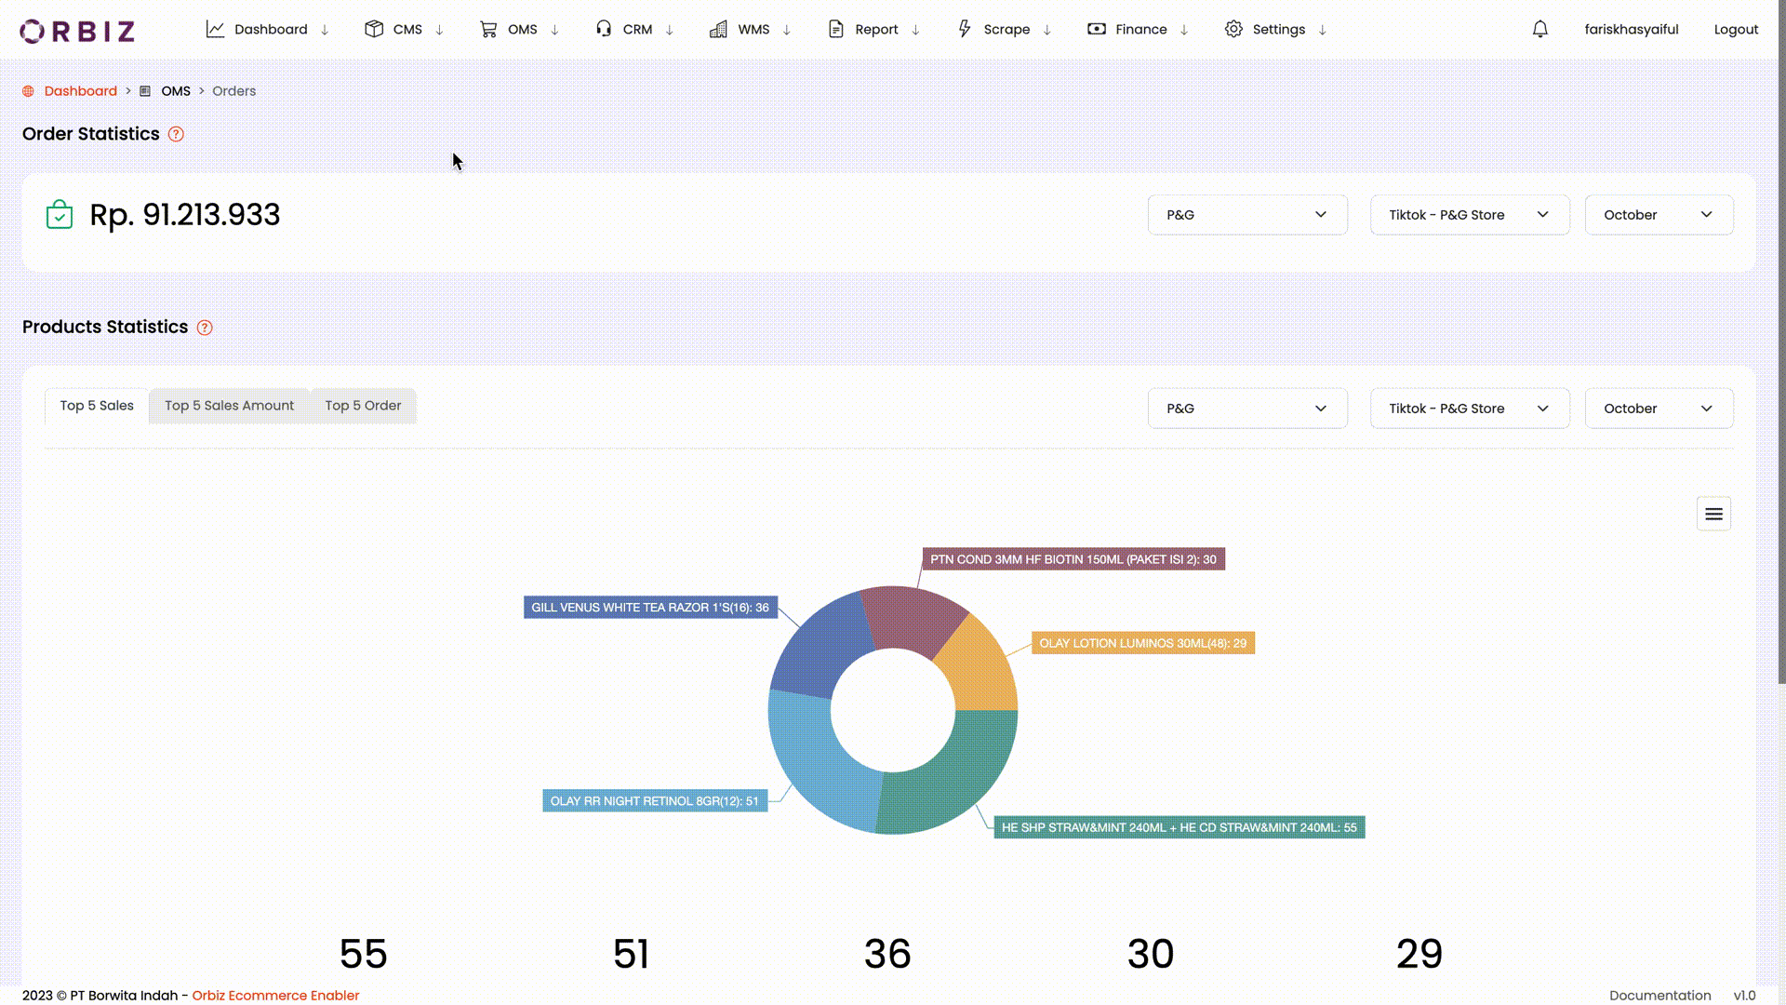Click the breadcrumb globe icon
Viewport: 1786px width, 1005px height.
pos(28,91)
